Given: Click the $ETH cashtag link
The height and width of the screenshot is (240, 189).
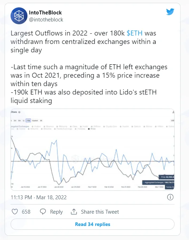Looking at the screenshot, I should tap(134, 33).
